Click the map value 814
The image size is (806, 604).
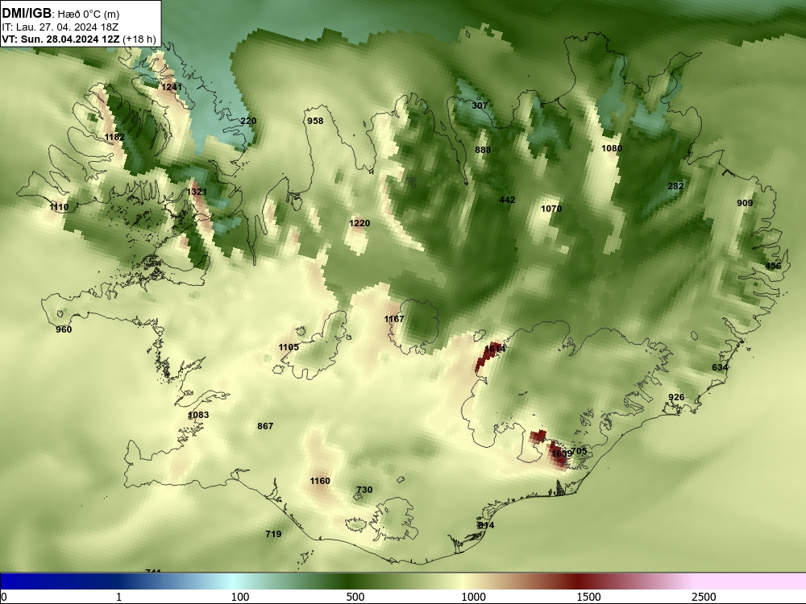486,525
